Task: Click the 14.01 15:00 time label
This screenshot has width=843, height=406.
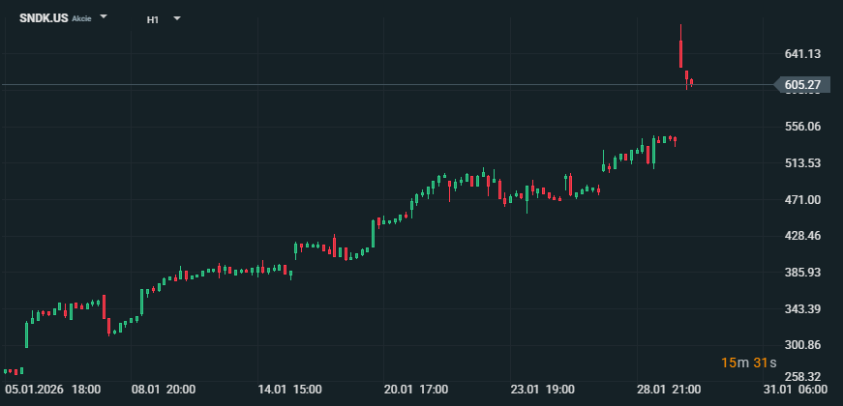Action: pyautogui.click(x=290, y=390)
